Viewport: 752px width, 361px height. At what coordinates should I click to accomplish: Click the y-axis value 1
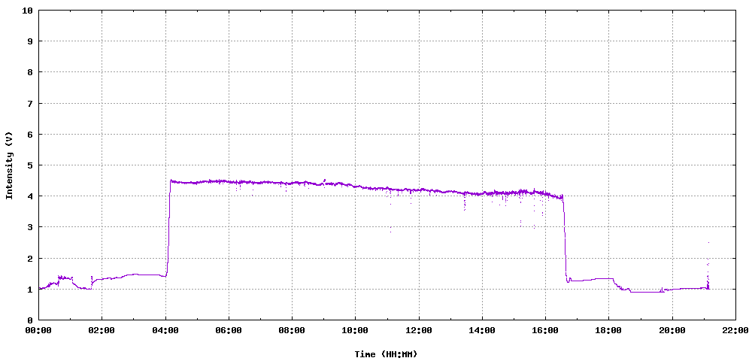[x=30, y=289]
